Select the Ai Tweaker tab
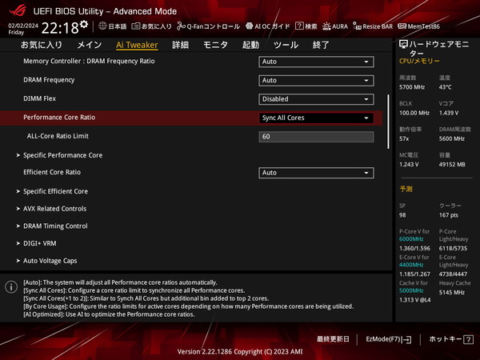 tap(137, 45)
